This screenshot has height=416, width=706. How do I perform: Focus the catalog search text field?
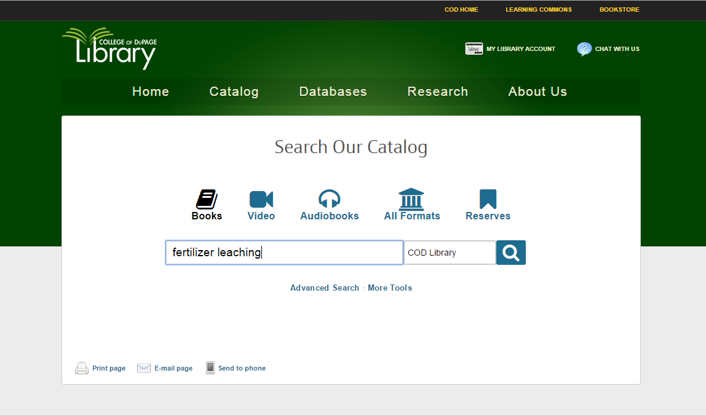284,253
